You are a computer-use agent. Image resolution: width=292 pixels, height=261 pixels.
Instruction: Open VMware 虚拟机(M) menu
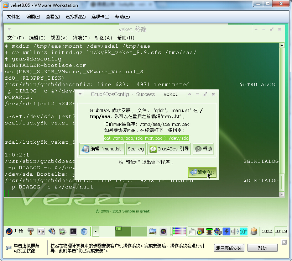[75, 17]
